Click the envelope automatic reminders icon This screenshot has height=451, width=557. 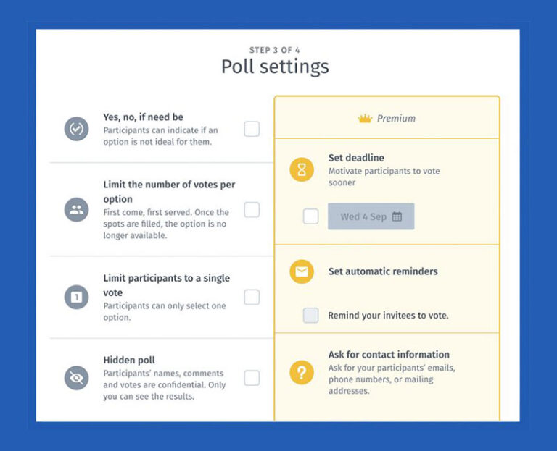pyautogui.click(x=302, y=272)
